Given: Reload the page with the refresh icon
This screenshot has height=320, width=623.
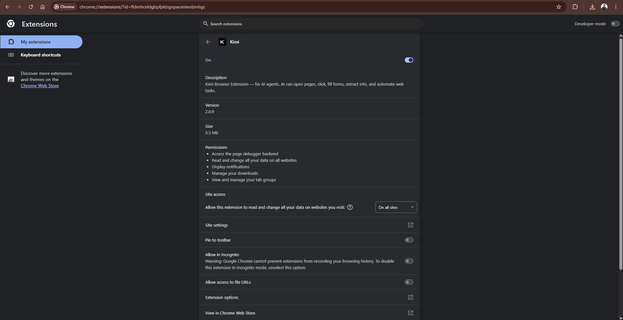Looking at the screenshot, I should [31, 7].
